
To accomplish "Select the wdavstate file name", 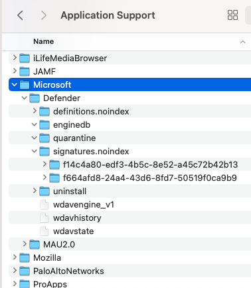I will coord(73,231).
